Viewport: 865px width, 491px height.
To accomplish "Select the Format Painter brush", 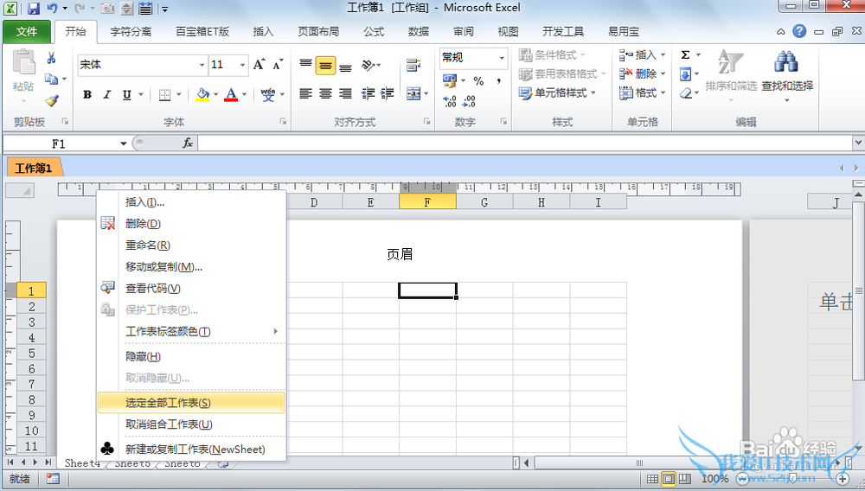I will 52,100.
